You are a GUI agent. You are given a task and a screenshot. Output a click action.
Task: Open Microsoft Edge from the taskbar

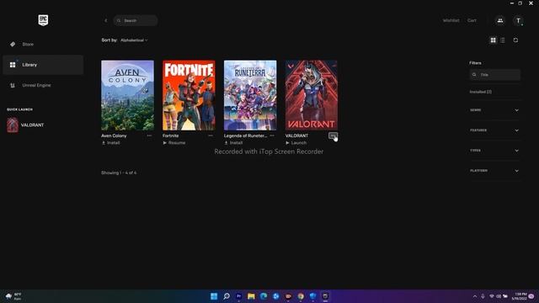pyautogui.click(x=264, y=296)
